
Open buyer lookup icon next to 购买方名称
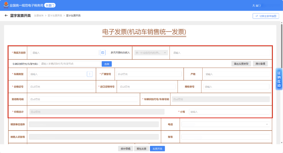[103, 53]
